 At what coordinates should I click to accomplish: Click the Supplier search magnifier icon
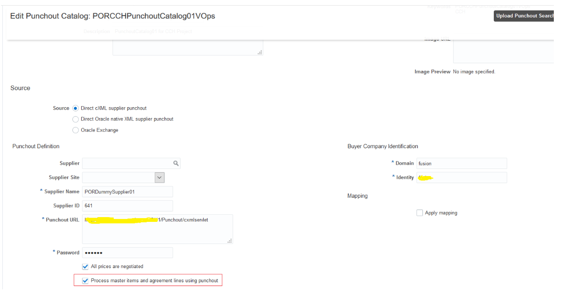tap(176, 163)
